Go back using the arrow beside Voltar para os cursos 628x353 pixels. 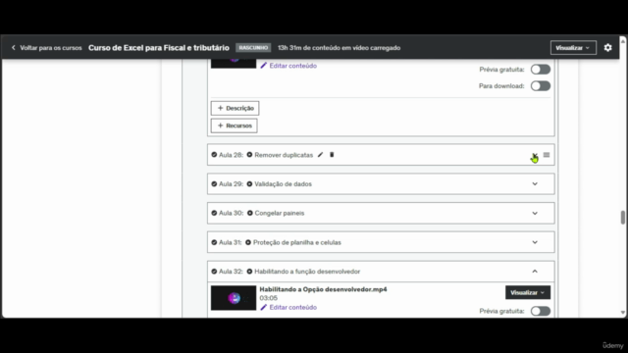(x=13, y=48)
